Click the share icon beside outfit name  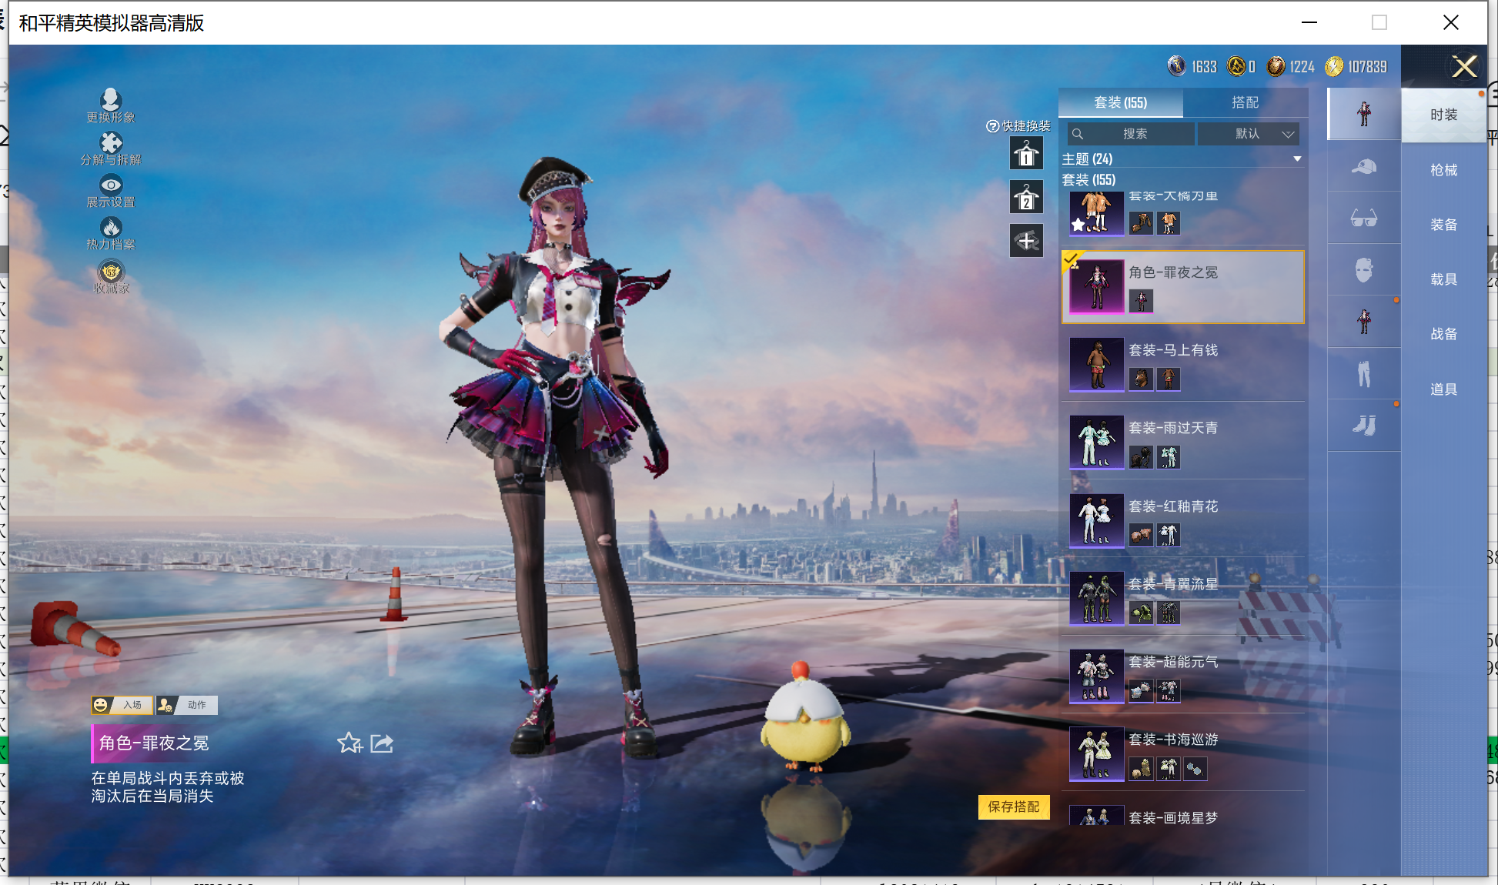pyautogui.click(x=382, y=743)
